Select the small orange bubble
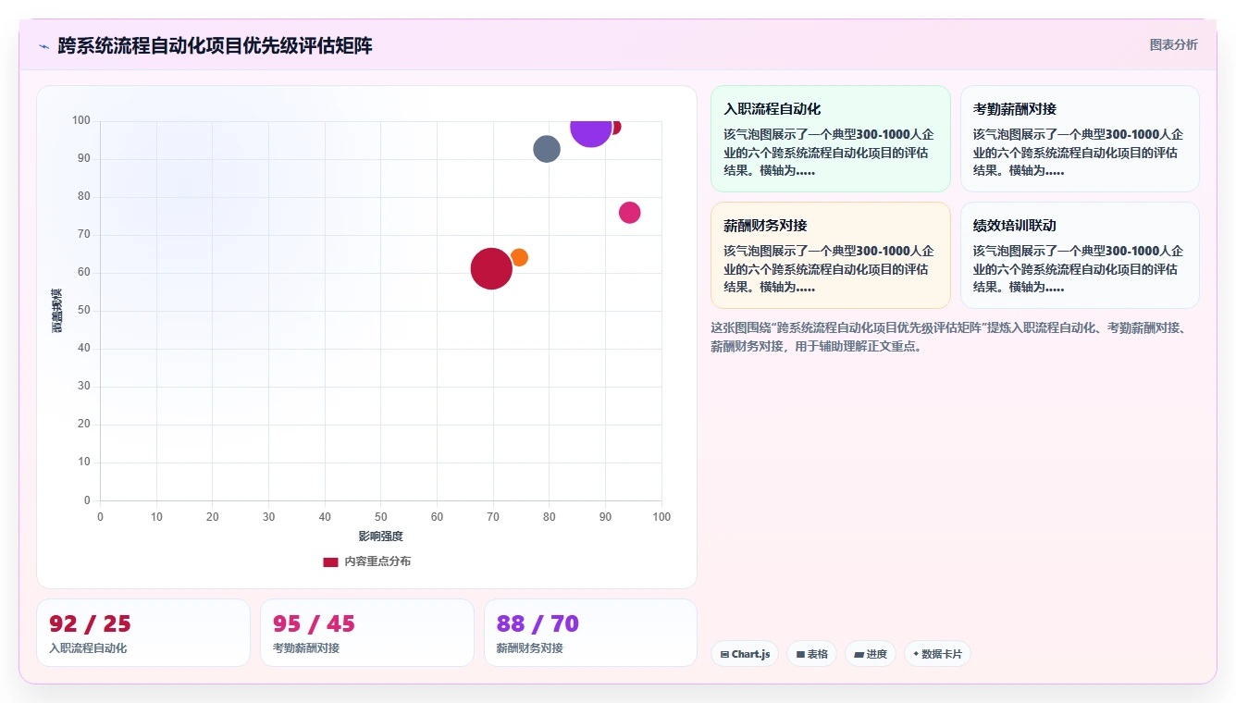1236x703 pixels. tap(519, 257)
